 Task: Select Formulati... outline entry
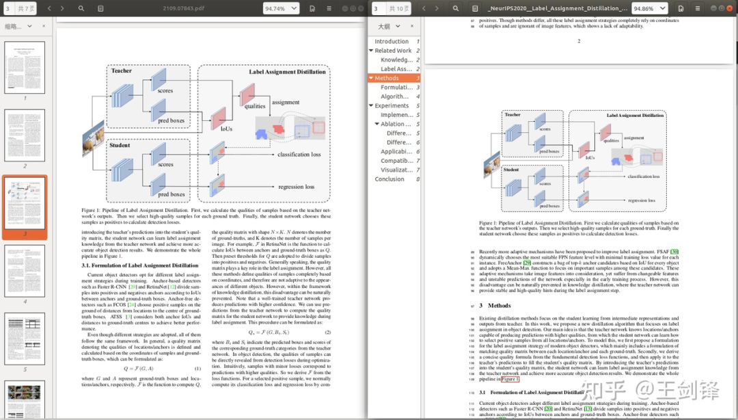click(397, 87)
